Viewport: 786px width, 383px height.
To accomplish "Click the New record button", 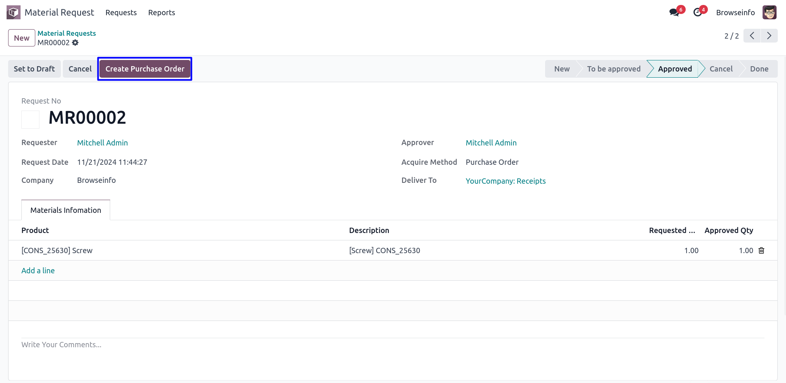I will tap(22, 38).
